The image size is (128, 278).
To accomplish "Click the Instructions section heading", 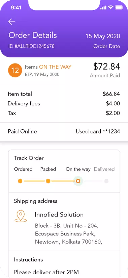I will tap(29, 259).
